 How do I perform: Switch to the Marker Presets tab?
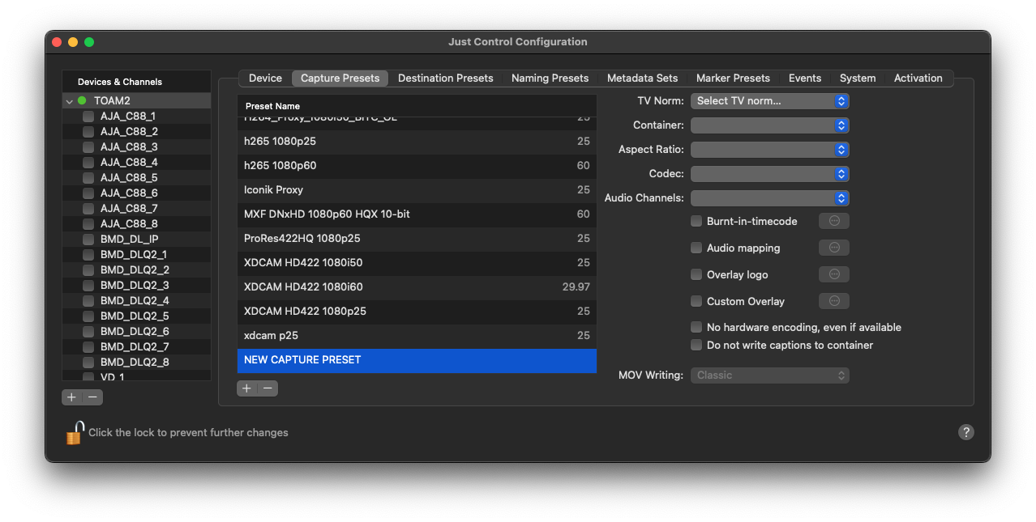(x=733, y=79)
